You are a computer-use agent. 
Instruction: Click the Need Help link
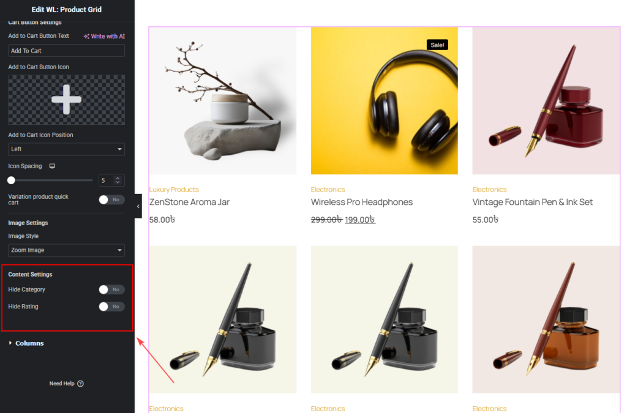62,384
